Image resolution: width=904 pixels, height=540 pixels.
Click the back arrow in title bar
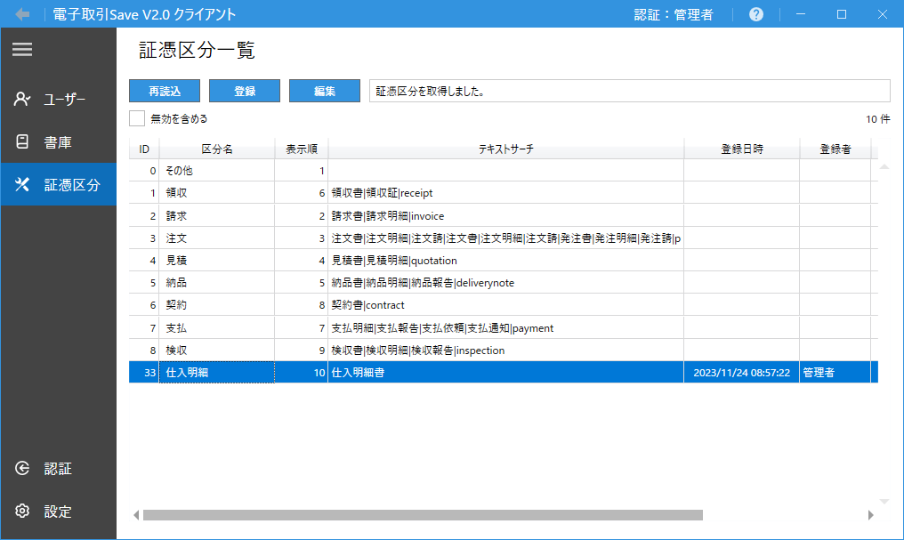click(22, 15)
